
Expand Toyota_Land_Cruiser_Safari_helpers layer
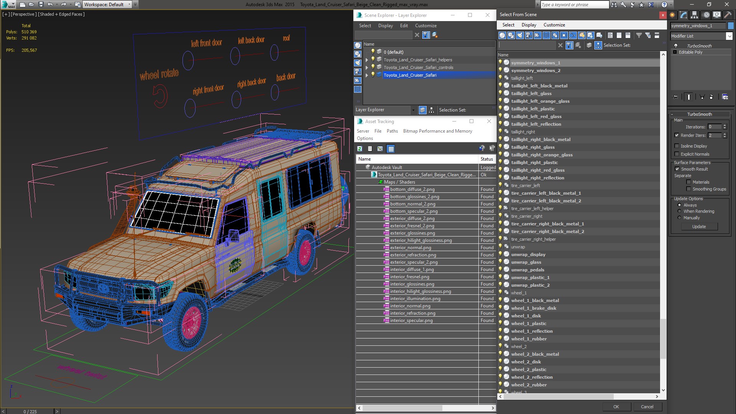pyautogui.click(x=366, y=60)
